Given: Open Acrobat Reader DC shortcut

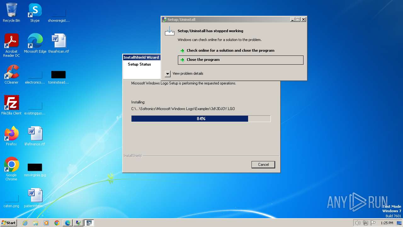Looking at the screenshot, I should tap(11, 45).
